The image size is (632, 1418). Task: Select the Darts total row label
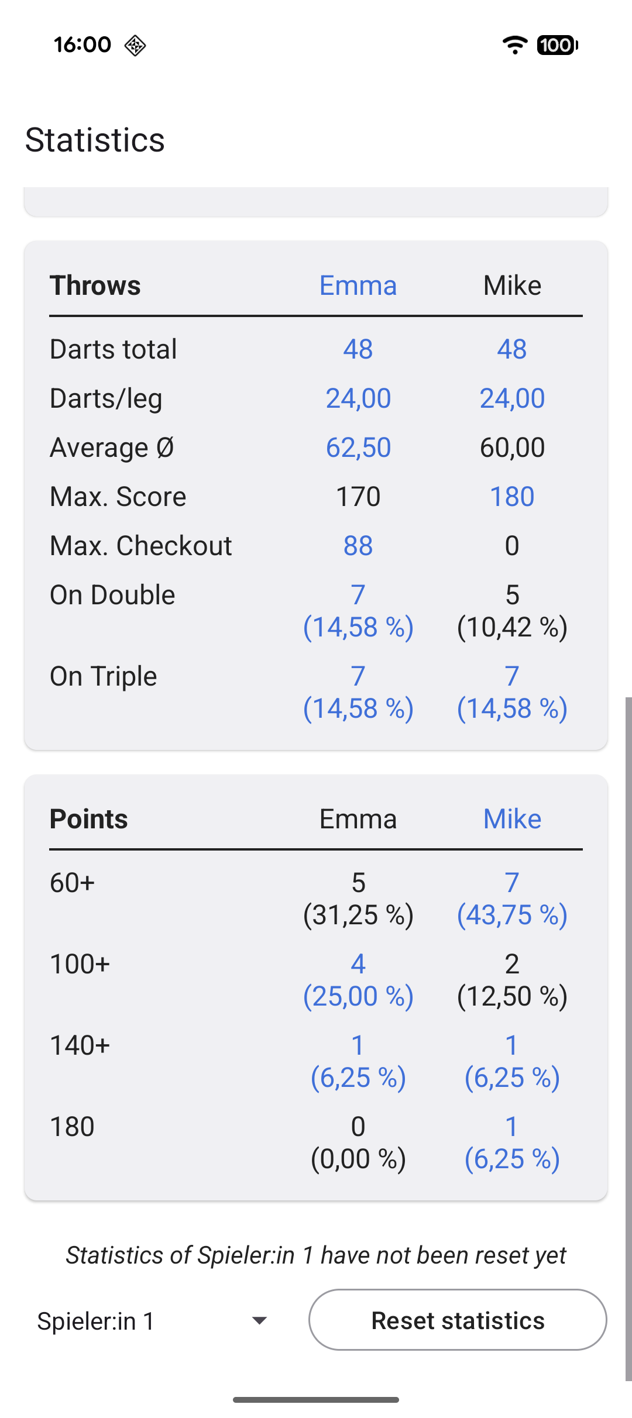[114, 349]
